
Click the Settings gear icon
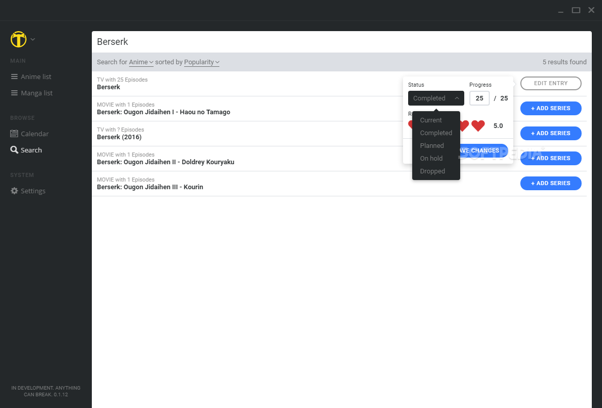point(14,191)
